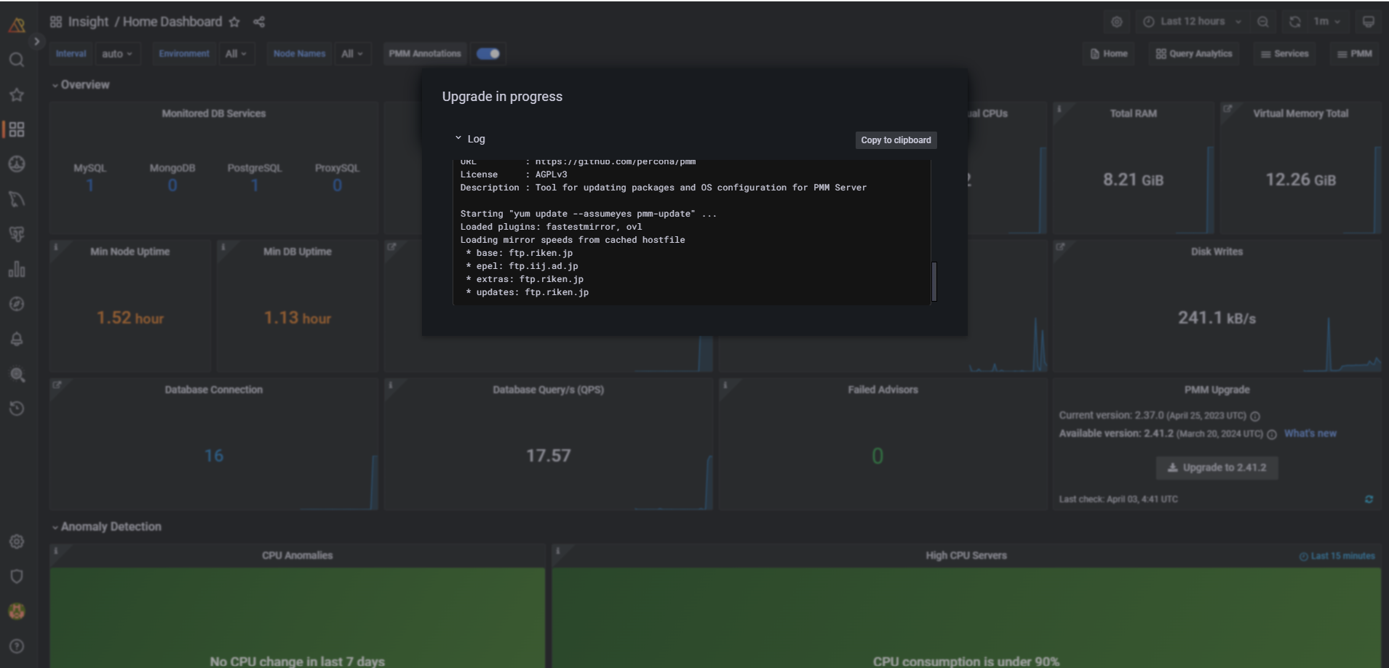Open the Starred dashboards sidebar icon

[x=17, y=94]
